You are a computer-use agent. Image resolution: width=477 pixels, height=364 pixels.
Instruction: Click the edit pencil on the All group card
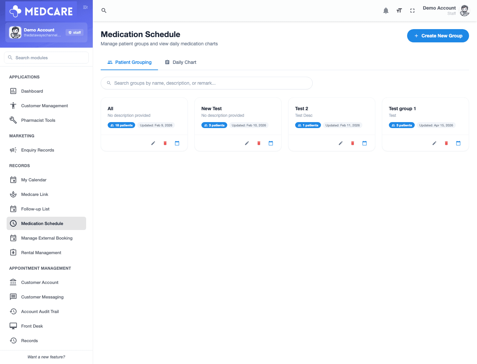[153, 143]
